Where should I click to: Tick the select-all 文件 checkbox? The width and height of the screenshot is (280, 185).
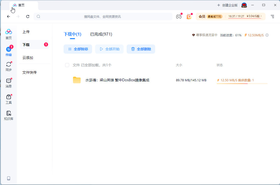pyautogui.click(x=67, y=65)
